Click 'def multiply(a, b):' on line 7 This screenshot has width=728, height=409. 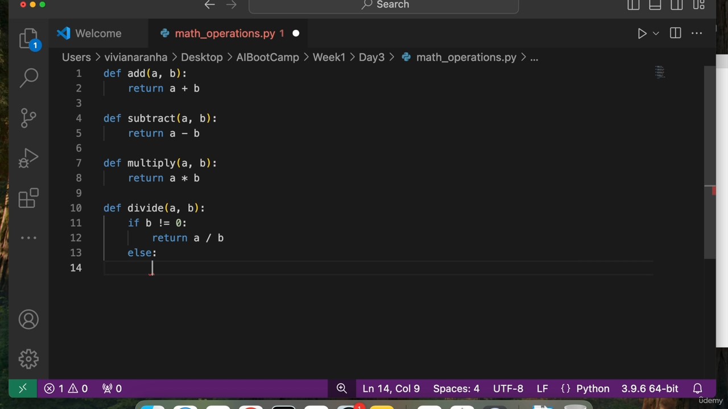(160, 163)
